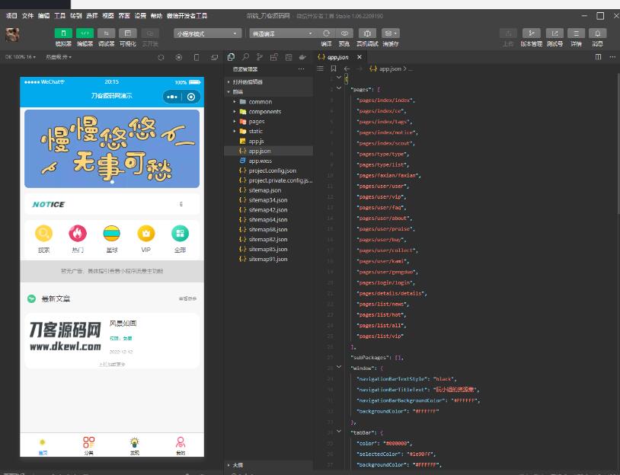Toggle the 调试器 debugger panel button

point(106,33)
